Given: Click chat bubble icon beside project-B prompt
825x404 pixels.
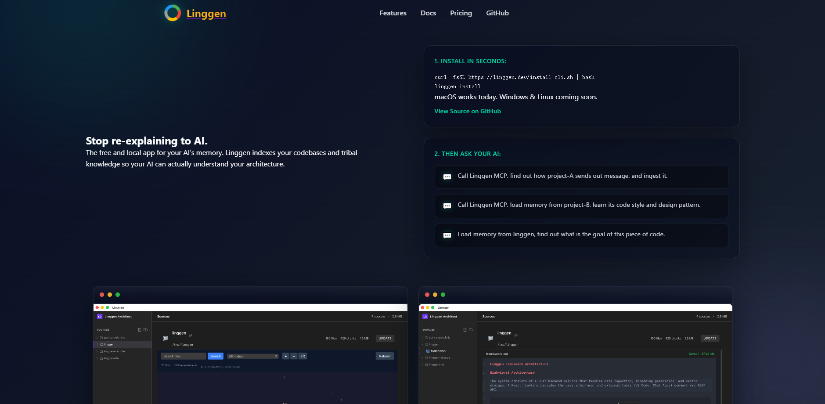Looking at the screenshot, I should pyautogui.click(x=447, y=206).
